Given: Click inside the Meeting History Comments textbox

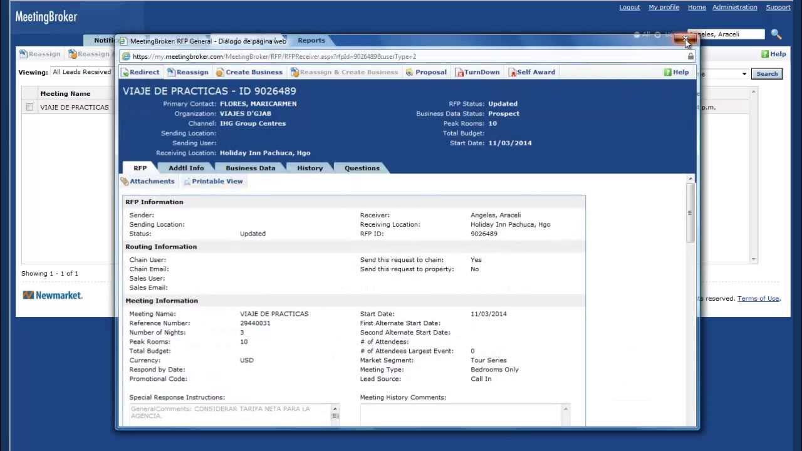Looking at the screenshot, I should click(461, 414).
